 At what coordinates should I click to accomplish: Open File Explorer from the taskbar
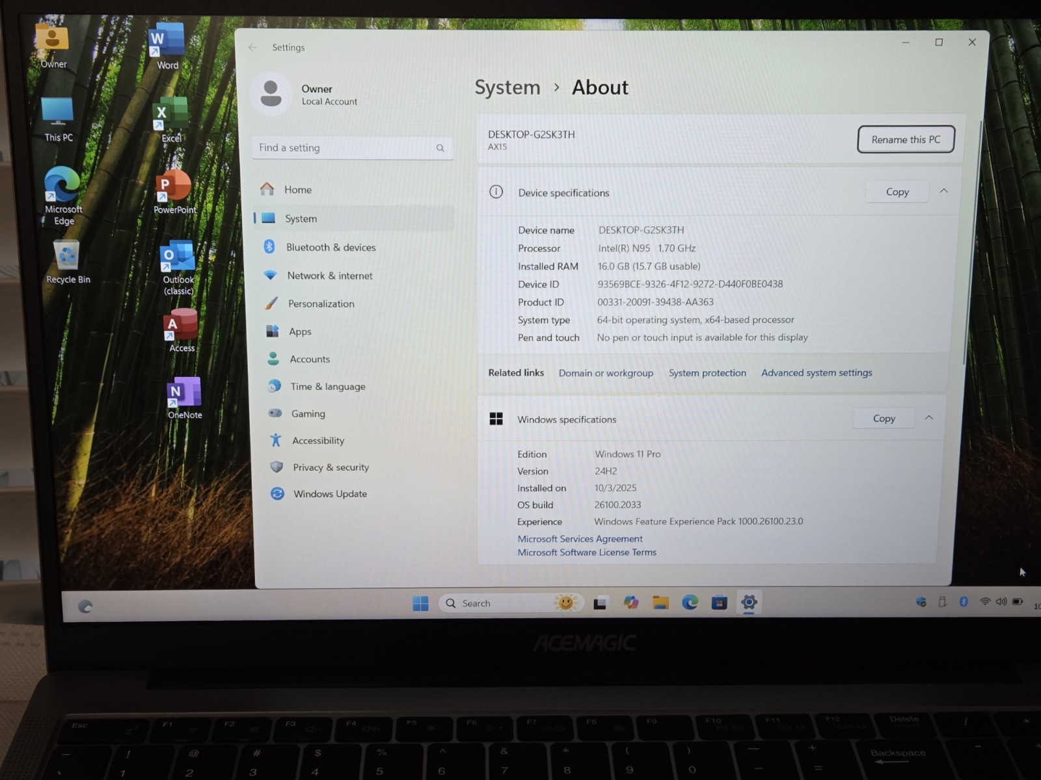660,603
